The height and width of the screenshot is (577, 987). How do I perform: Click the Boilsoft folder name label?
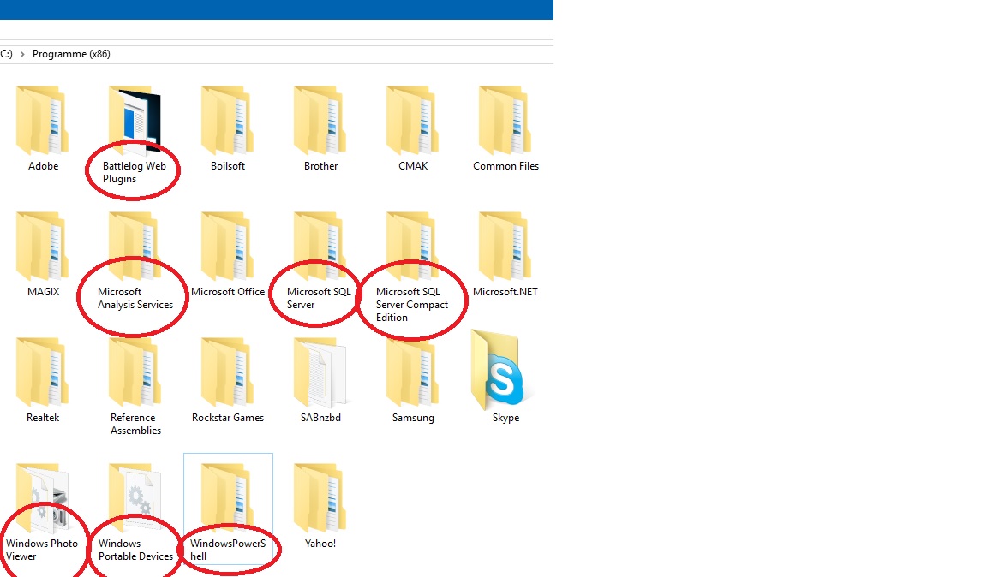point(227,166)
